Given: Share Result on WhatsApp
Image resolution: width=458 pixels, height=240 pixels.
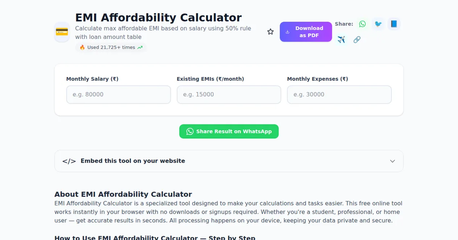Looking at the screenshot, I should pyautogui.click(x=229, y=131).
